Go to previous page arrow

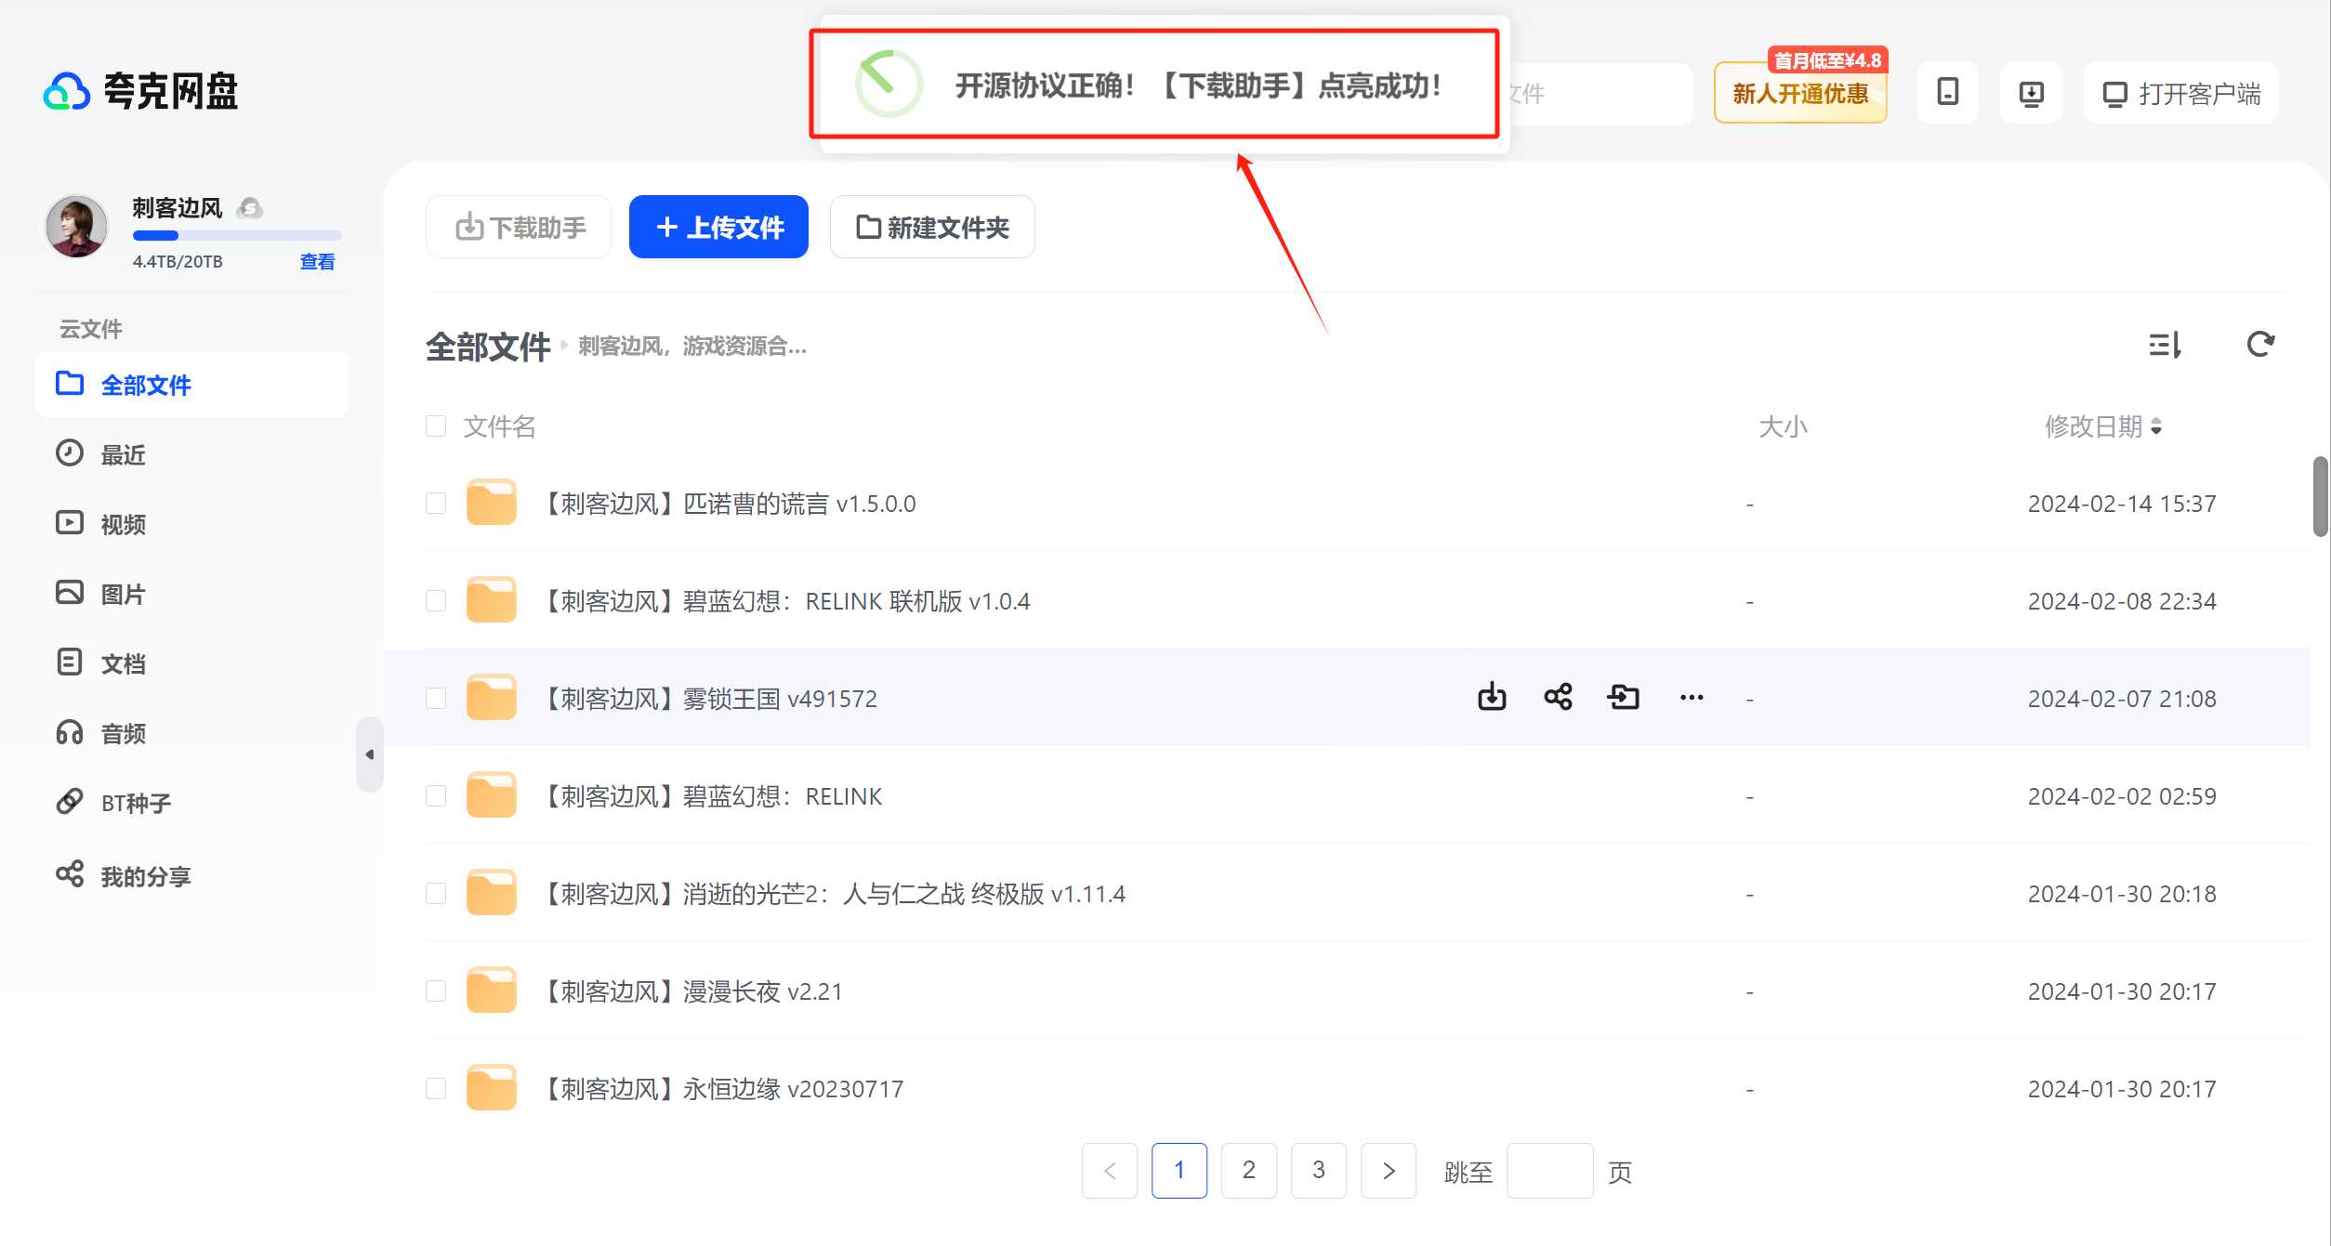1110,1171
